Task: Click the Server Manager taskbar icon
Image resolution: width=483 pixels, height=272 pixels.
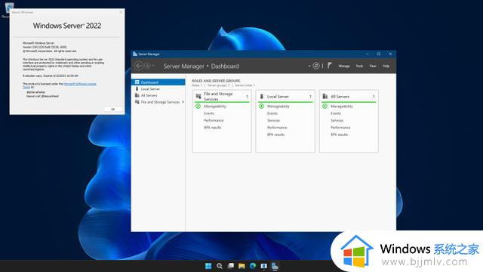Action: coord(275,266)
